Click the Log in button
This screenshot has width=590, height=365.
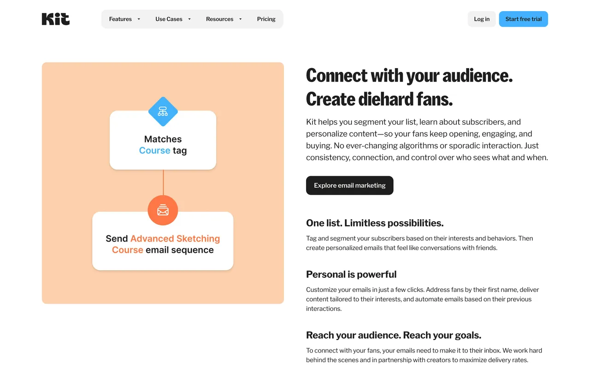coord(482,19)
